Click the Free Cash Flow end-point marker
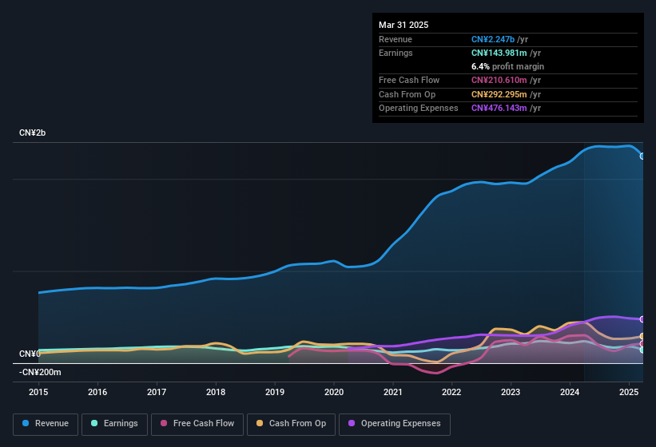The image size is (656, 447). coord(642,344)
